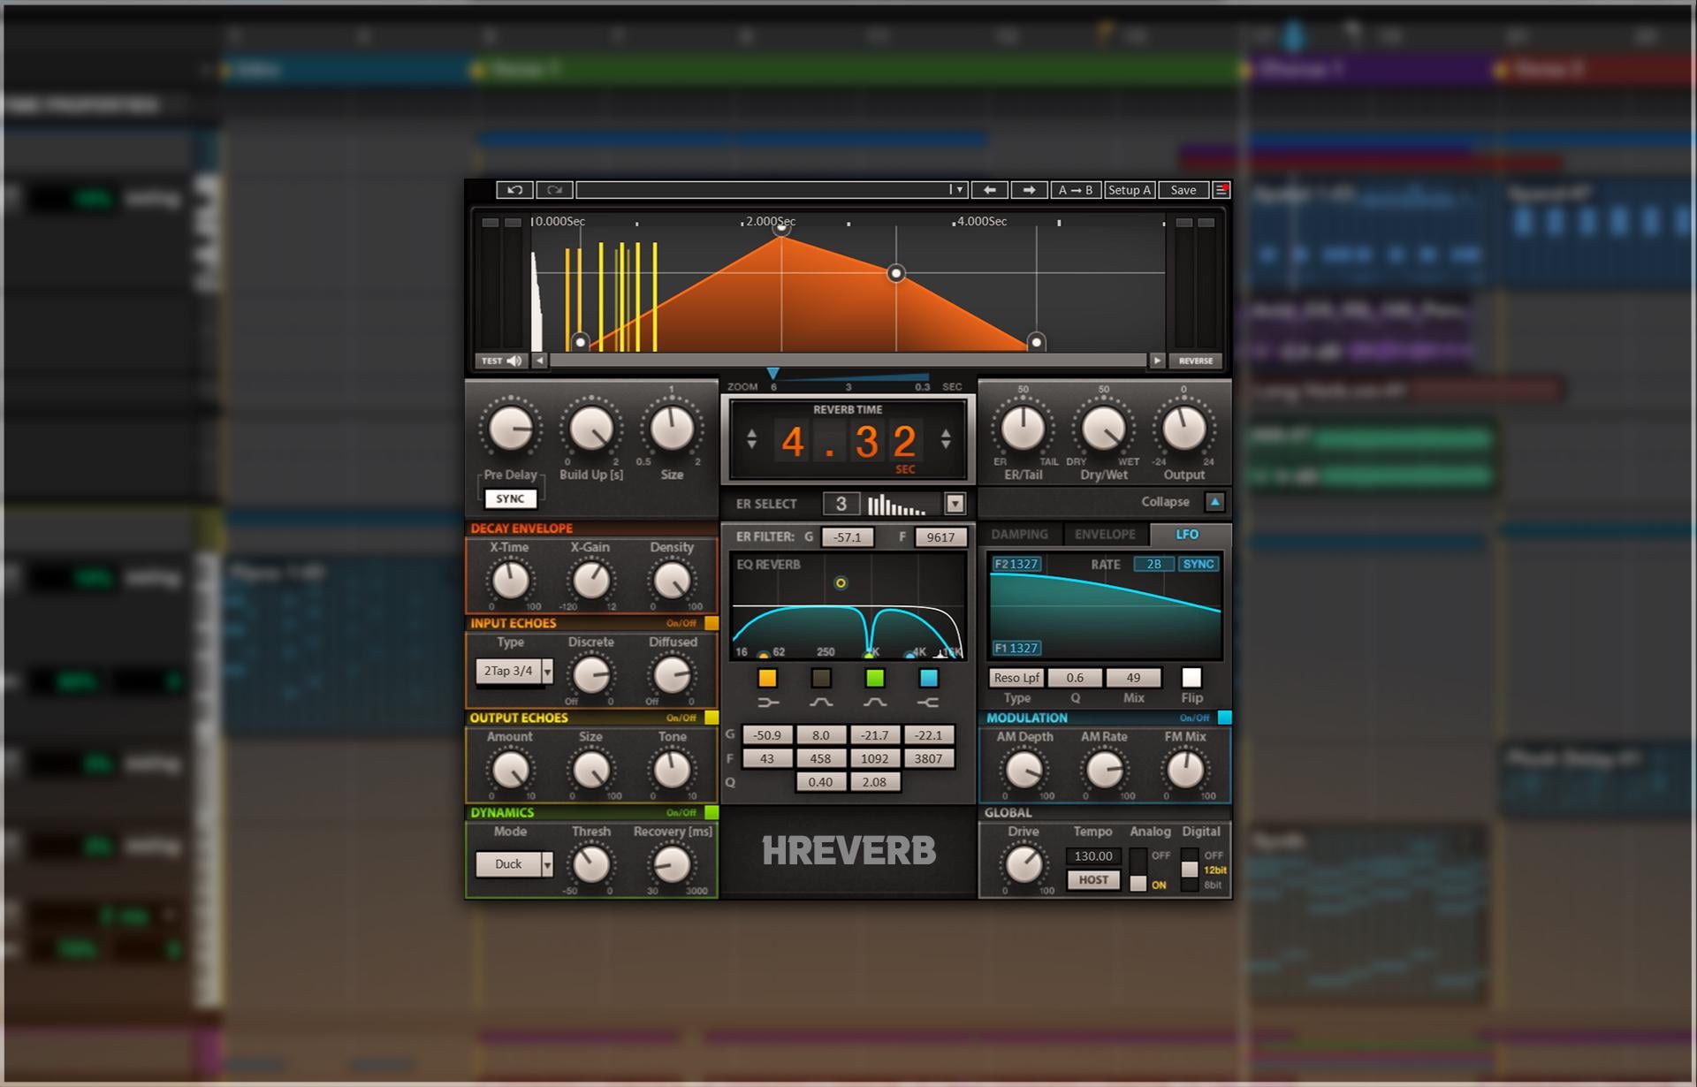The height and width of the screenshot is (1087, 1697).
Task: Click the Collapse label
Action: coord(1165,502)
